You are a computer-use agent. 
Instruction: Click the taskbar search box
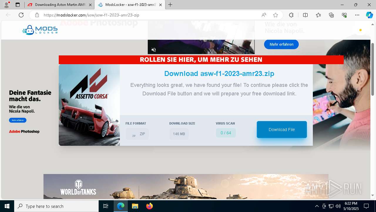click(x=56, y=206)
